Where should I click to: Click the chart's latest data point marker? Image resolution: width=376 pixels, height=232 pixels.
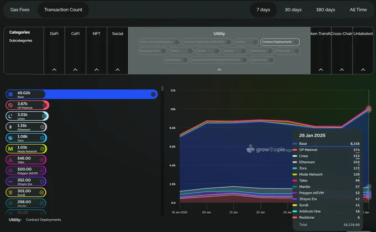pos(369,109)
